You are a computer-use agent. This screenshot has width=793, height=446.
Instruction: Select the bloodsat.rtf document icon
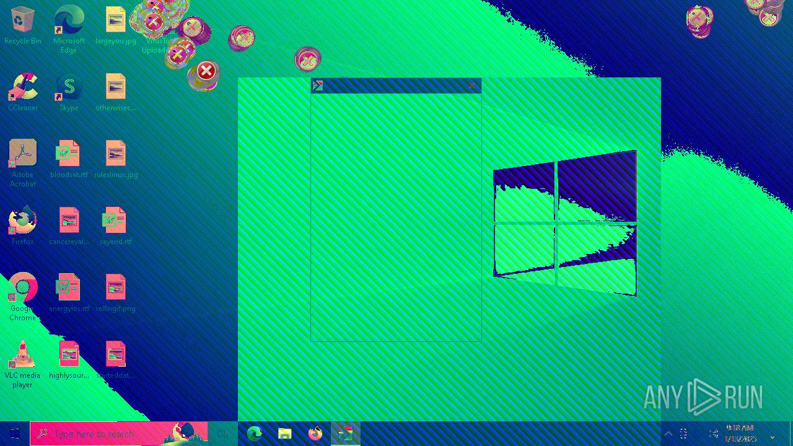pyautogui.click(x=69, y=160)
